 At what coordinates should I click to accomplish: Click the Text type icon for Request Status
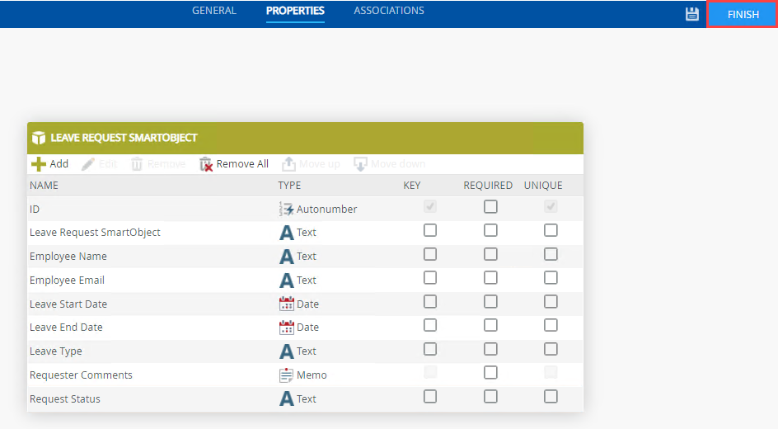pos(286,398)
